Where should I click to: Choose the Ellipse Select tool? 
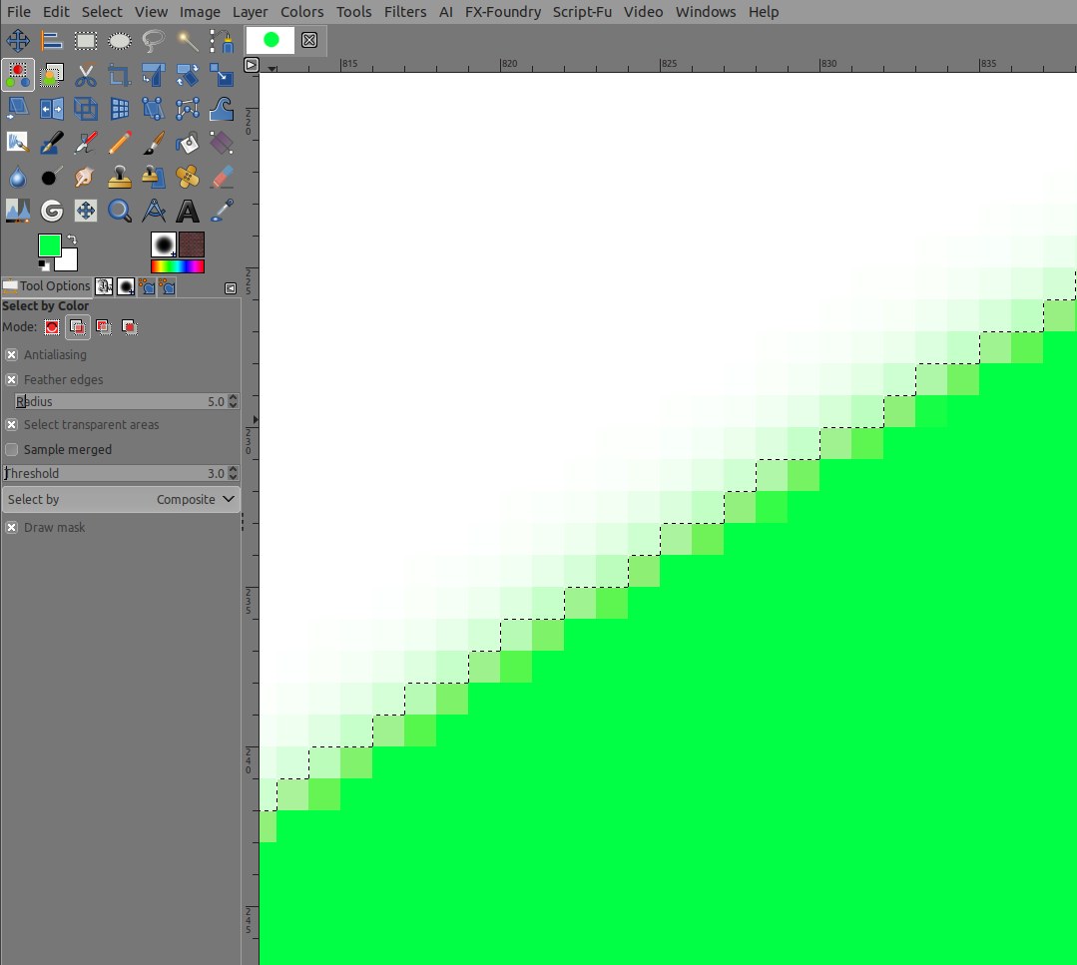pos(120,41)
